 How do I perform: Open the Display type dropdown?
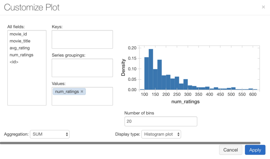(x=161, y=134)
